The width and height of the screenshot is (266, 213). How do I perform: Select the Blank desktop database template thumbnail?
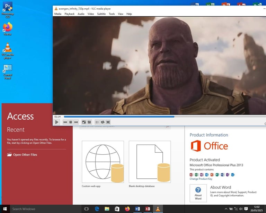click(x=150, y=162)
